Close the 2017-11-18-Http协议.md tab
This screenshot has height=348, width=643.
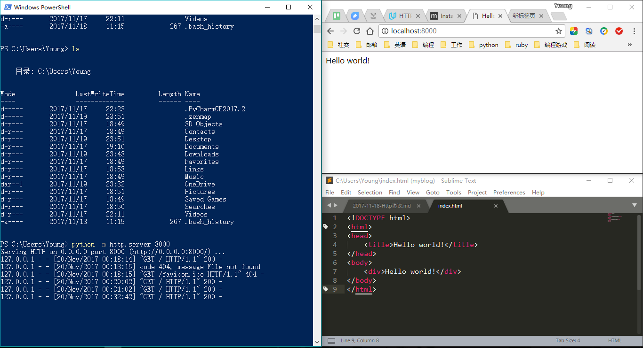coord(419,206)
